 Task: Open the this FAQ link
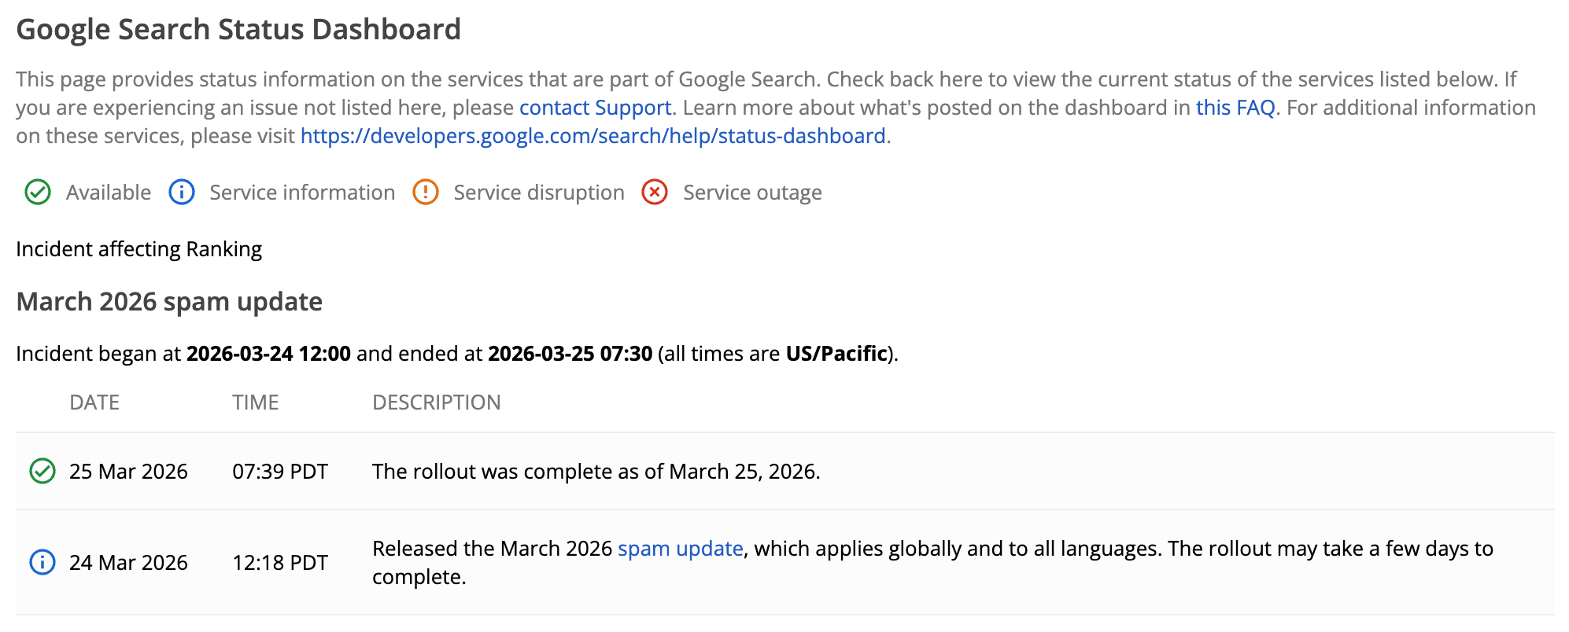click(x=1235, y=108)
